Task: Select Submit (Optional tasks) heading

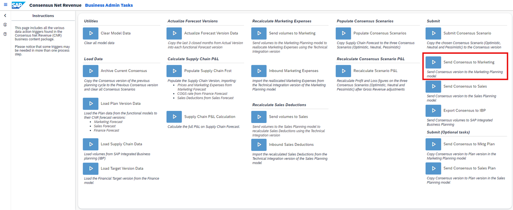Action: (x=448, y=132)
